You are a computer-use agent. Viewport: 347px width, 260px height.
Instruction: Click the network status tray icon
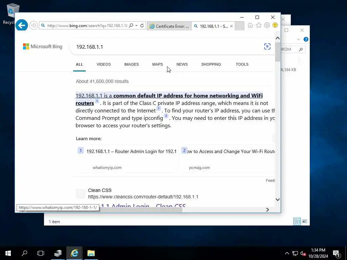[x=295, y=253]
